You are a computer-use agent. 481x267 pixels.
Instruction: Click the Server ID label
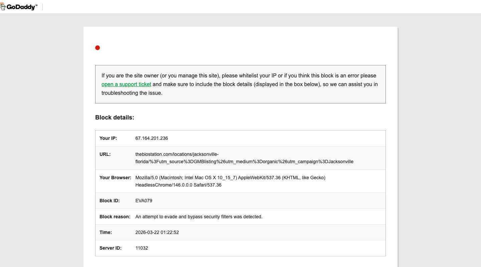(x=111, y=248)
